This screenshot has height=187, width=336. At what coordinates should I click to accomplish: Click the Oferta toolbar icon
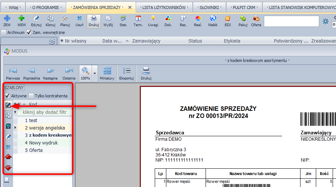pyautogui.click(x=256, y=19)
